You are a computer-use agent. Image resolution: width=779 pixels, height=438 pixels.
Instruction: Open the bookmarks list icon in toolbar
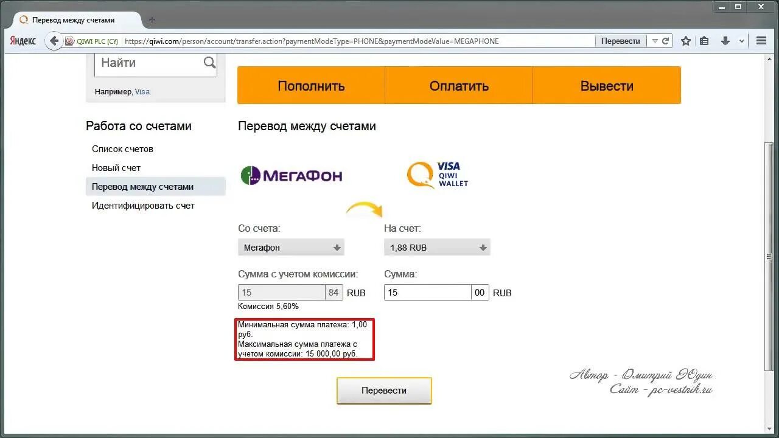tap(704, 41)
